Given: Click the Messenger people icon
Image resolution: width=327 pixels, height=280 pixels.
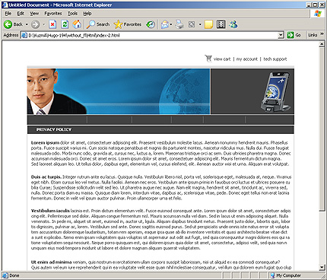Looking at the screenshot, I should point(233,24).
